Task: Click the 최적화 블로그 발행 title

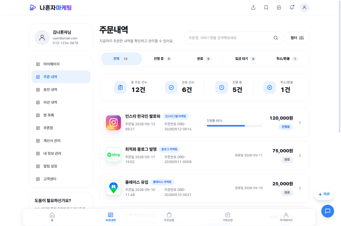Action: pos(141,149)
